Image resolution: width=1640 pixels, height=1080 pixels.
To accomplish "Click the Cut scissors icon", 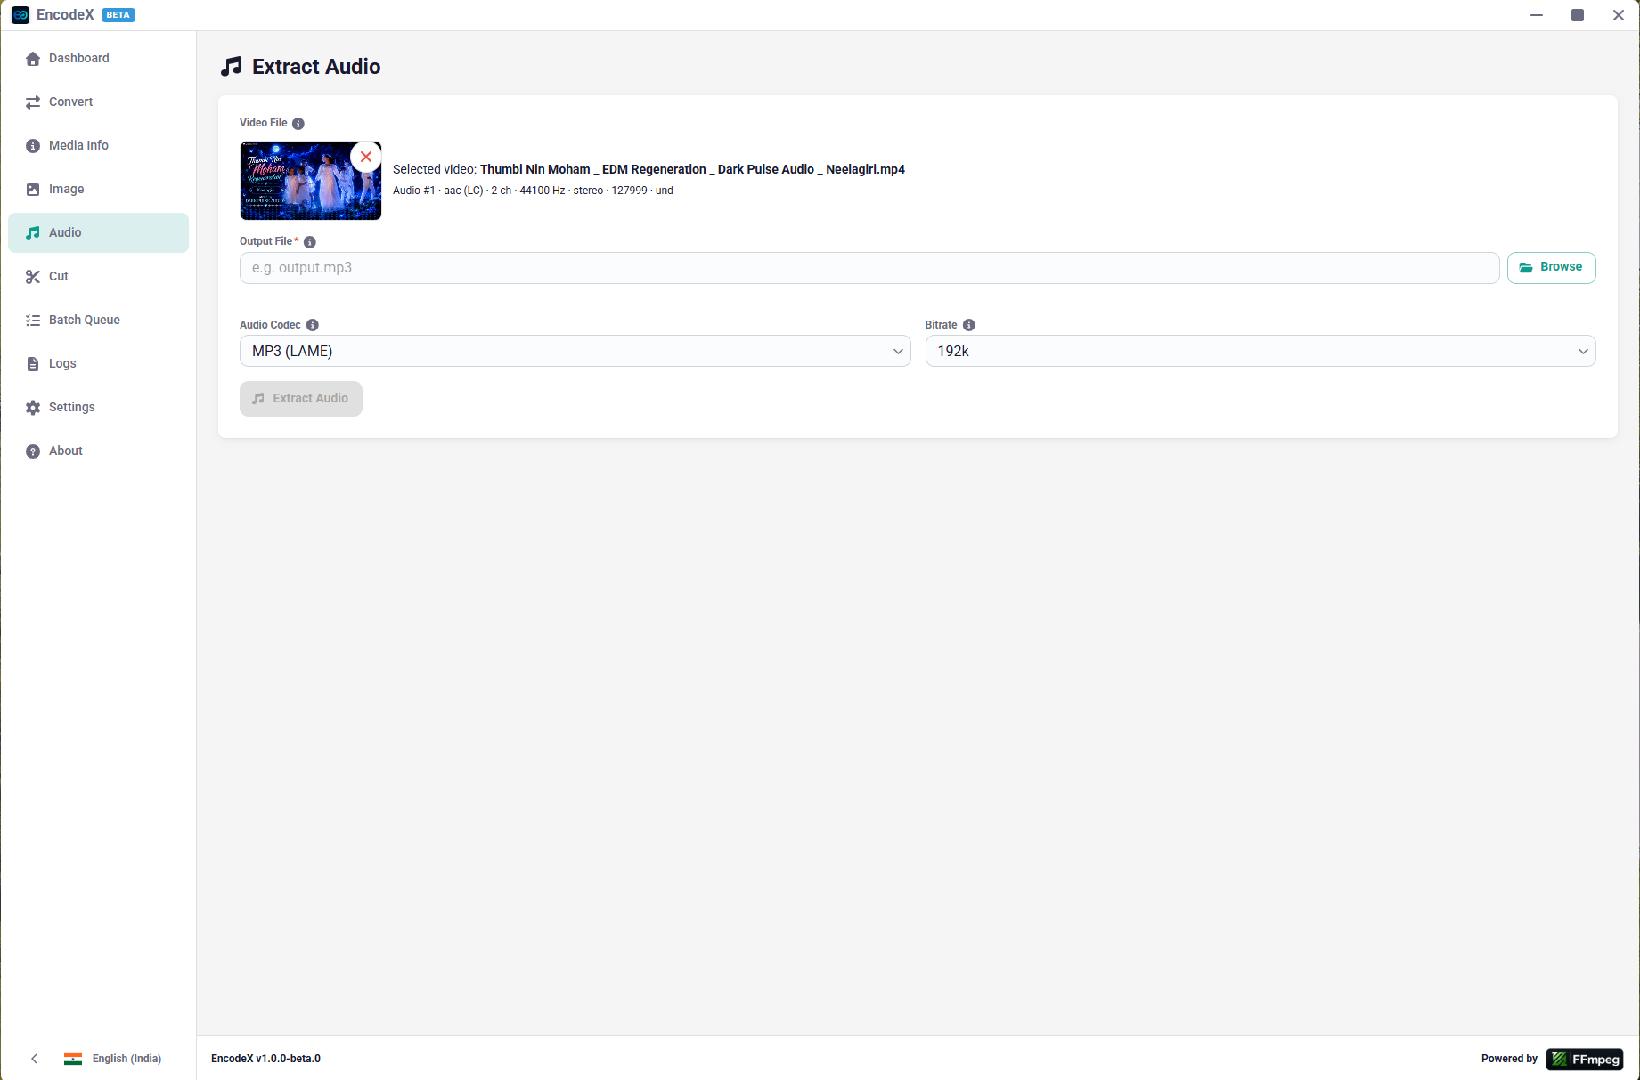I will (33, 277).
